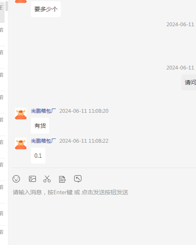Click the 2024-06-11 date above 请问
This screenshot has height=245, width=196.
click(x=180, y=68)
